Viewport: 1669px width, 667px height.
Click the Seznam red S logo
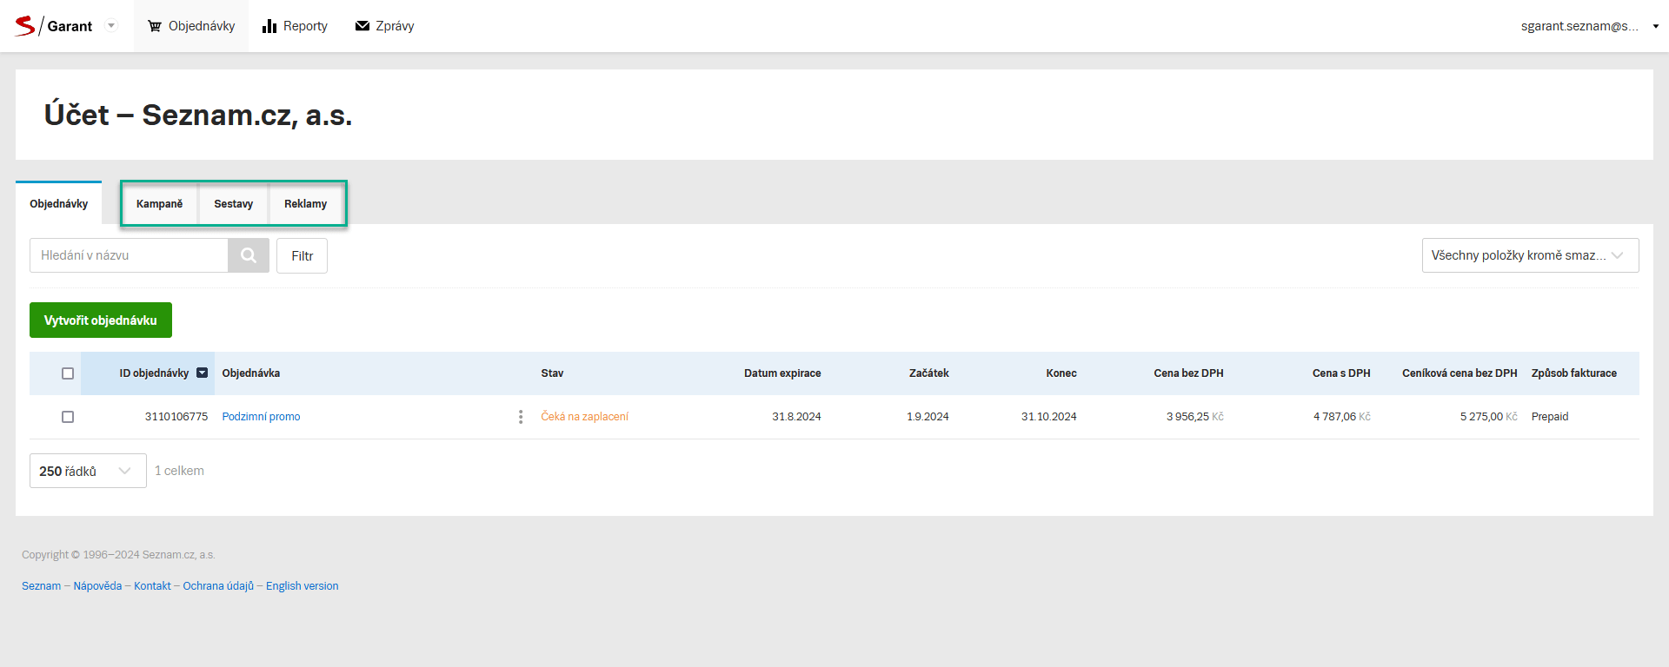[25, 26]
